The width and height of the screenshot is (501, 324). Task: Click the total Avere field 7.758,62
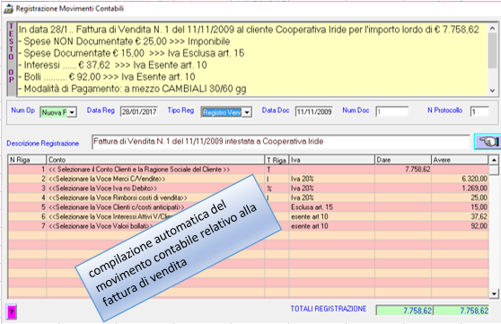[461, 311]
